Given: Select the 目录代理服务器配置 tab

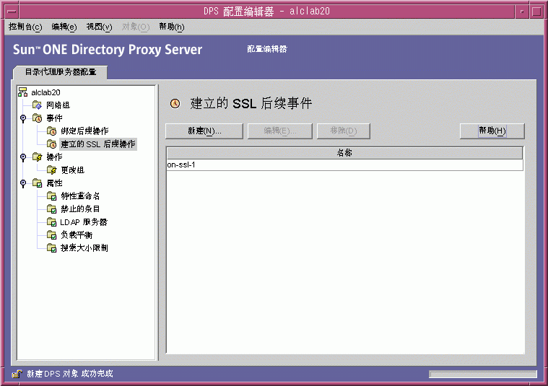Looking at the screenshot, I should click(61, 72).
